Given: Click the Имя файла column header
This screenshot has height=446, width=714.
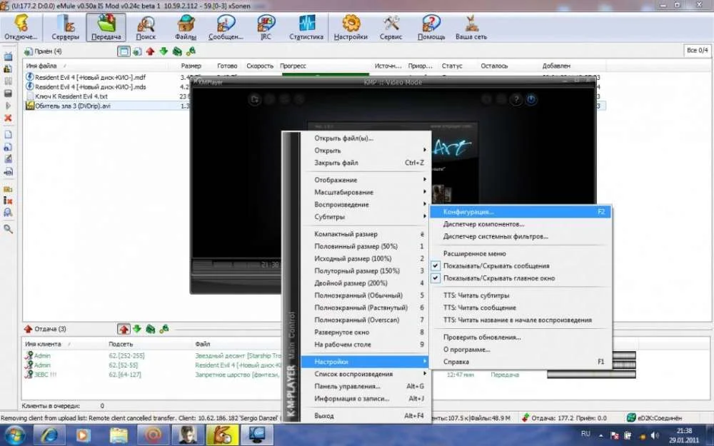Looking at the screenshot, I should tap(41, 66).
